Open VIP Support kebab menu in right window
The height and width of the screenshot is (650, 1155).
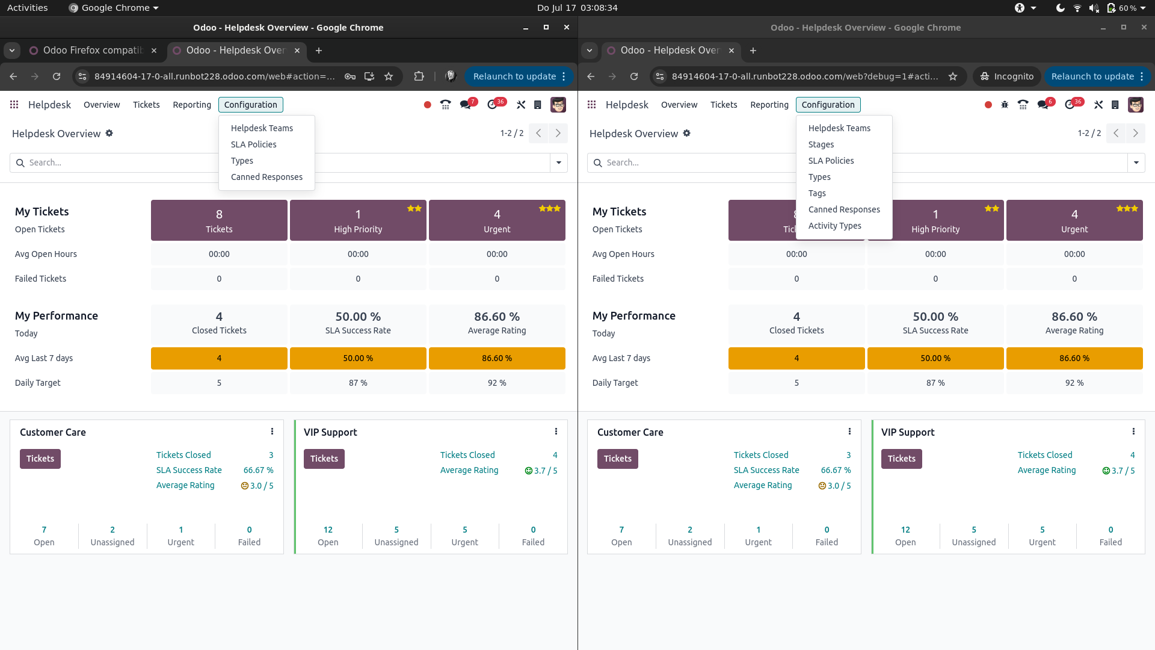[1133, 432]
